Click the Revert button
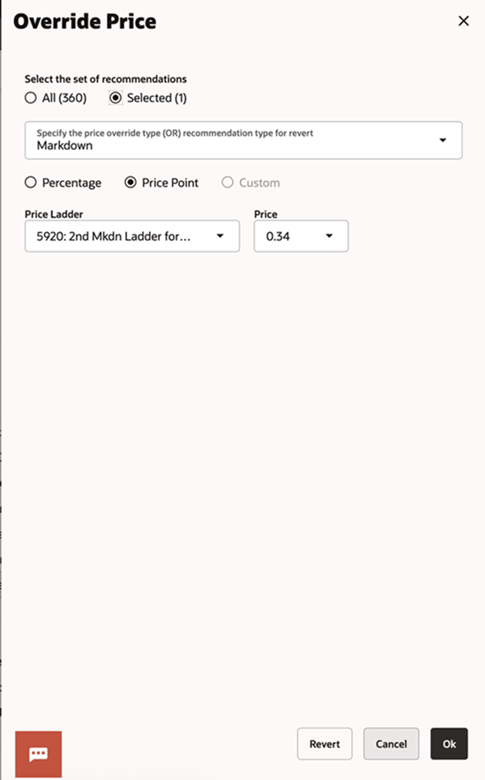485x780 pixels. click(x=325, y=744)
